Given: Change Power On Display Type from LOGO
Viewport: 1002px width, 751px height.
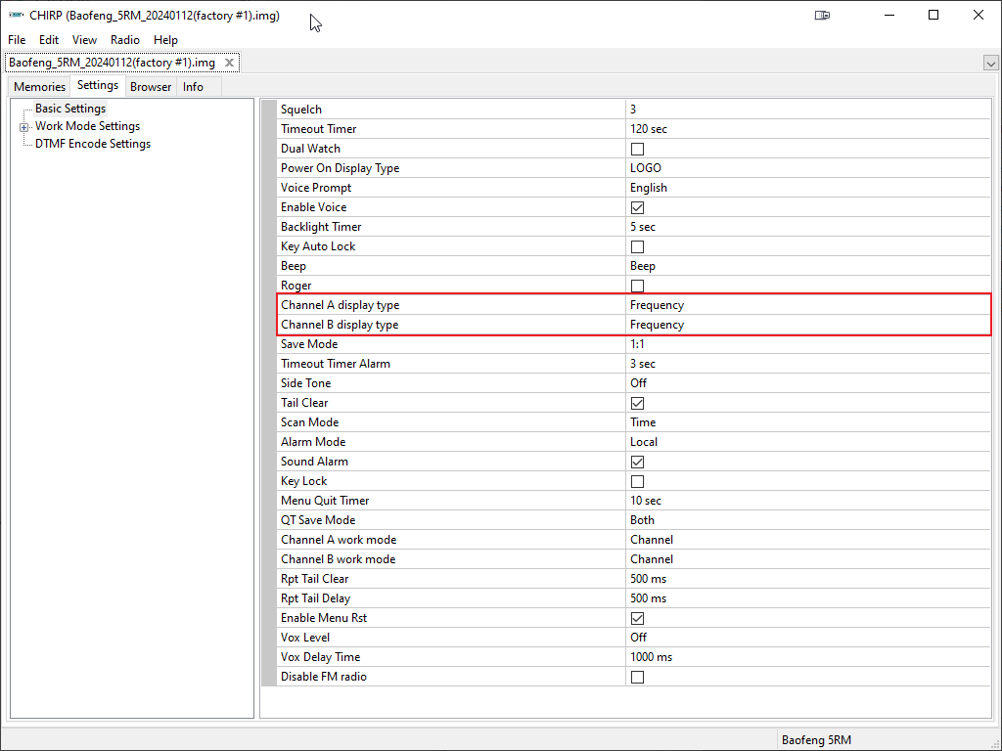Looking at the screenshot, I should coord(807,168).
